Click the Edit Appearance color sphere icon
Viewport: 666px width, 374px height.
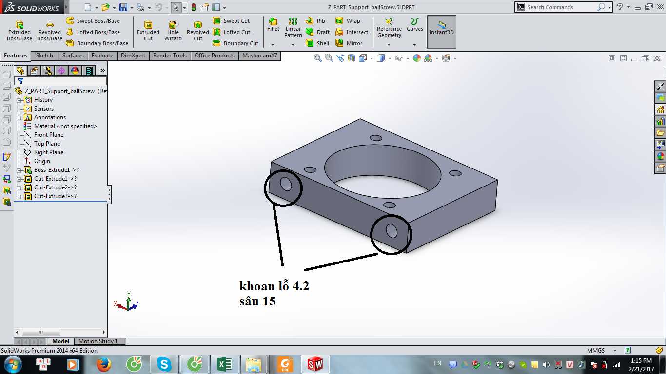(x=417, y=58)
